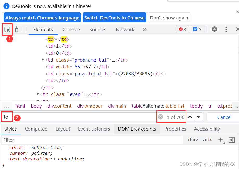Expand the text-decoration shorthand property
Viewport: 239px width, 169px height.
(55, 159)
